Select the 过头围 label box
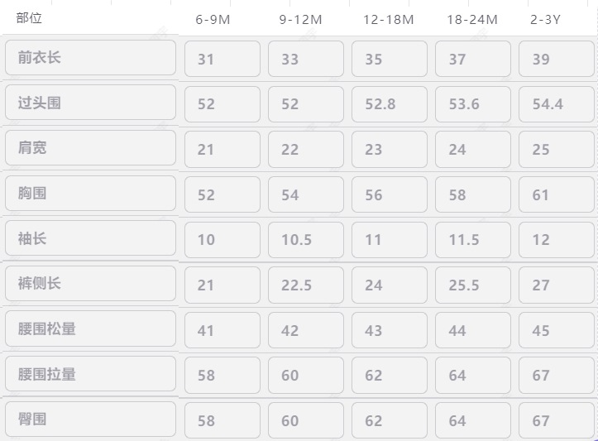Image resolution: width=598 pixels, height=441 pixels. click(x=90, y=103)
